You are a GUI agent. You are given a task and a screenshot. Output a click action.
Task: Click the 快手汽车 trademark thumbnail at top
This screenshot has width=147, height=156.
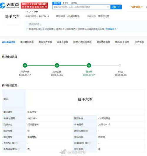pyautogui.click(x=12, y=17)
